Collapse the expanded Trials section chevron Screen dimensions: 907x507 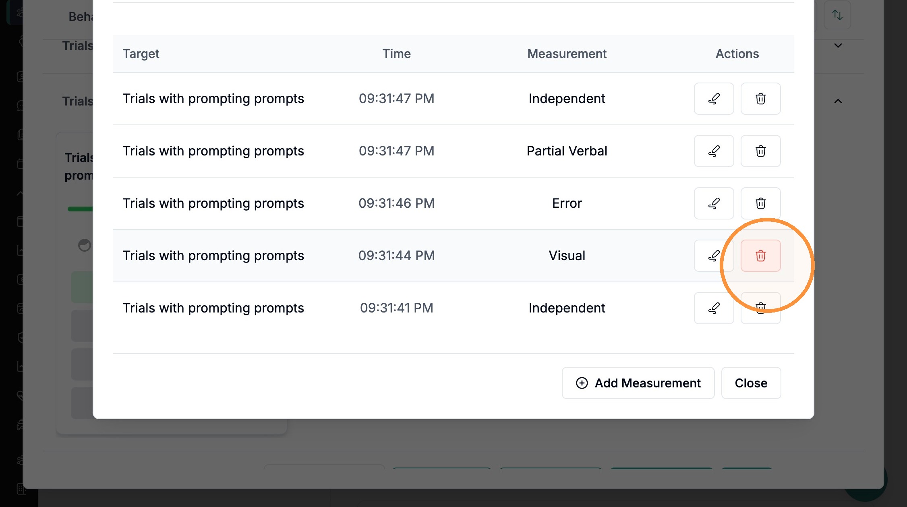(x=838, y=101)
